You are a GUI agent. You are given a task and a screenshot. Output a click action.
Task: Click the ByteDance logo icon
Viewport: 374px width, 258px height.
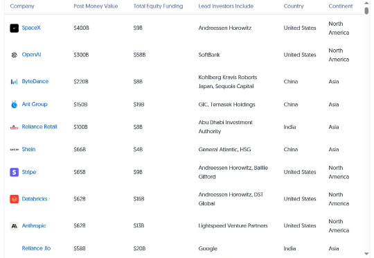pyautogui.click(x=14, y=82)
